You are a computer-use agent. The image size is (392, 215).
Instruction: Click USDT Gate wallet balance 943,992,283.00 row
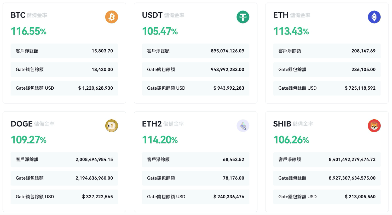(195, 69)
